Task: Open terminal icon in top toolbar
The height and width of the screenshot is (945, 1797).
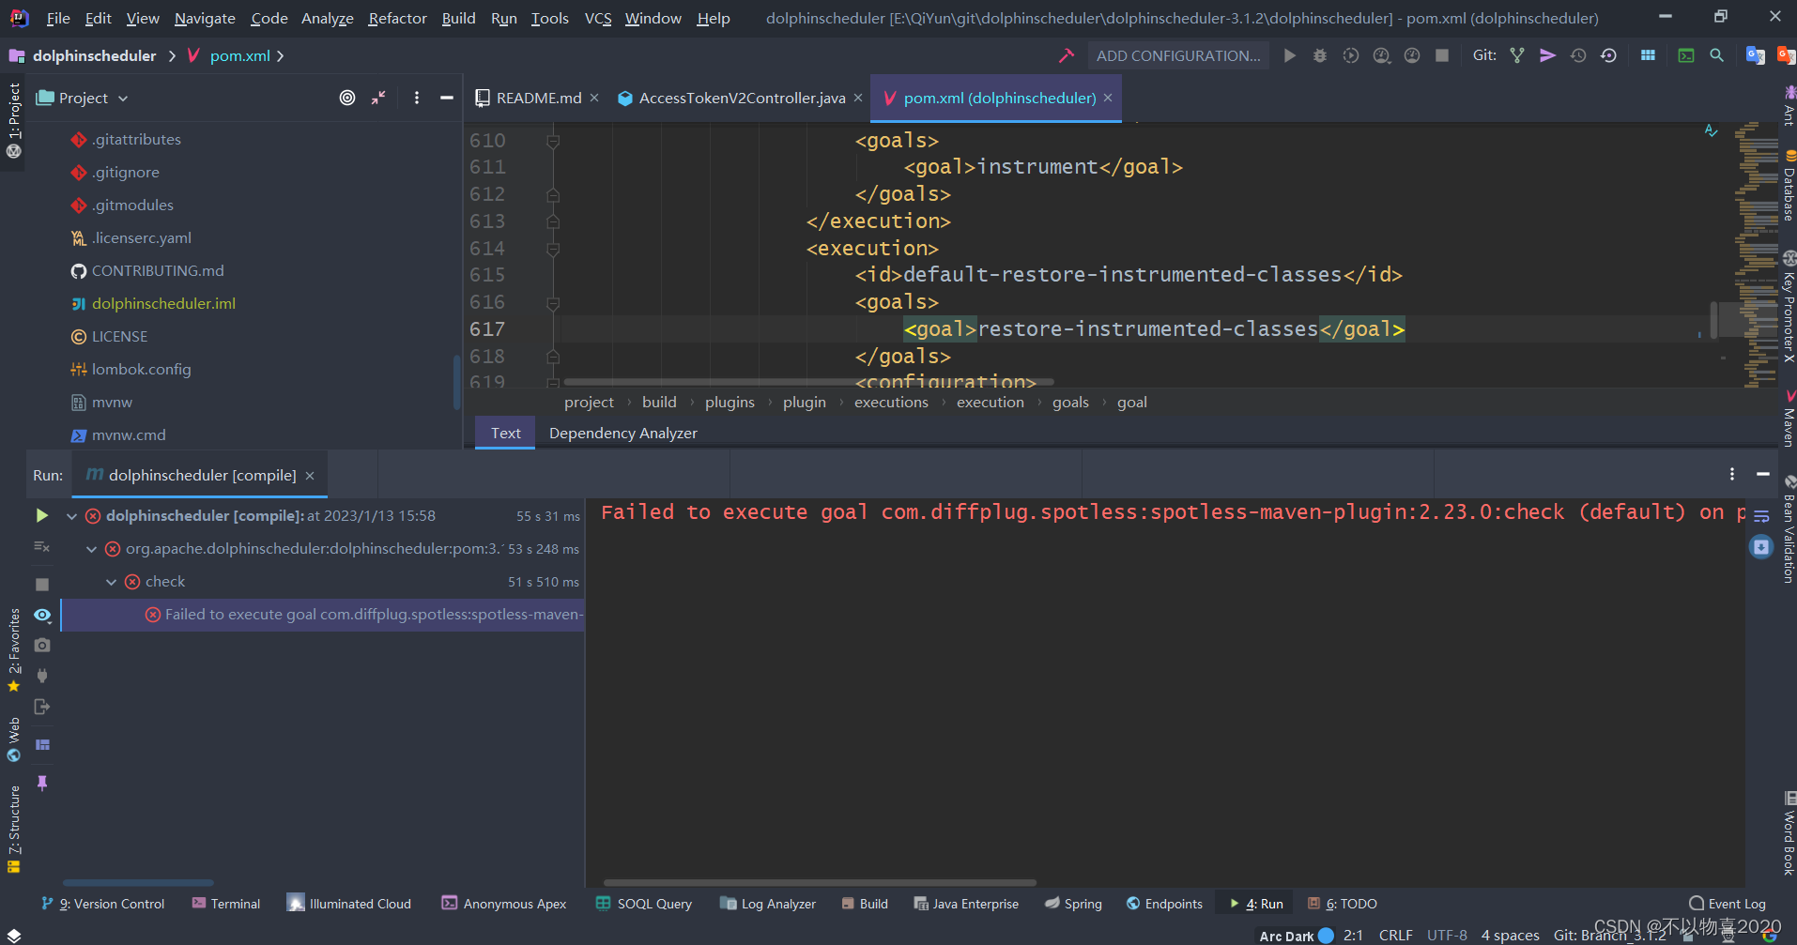Action: pyautogui.click(x=1686, y=55)
